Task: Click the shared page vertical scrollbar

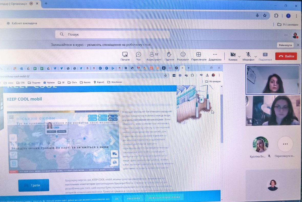Action: 221,118
